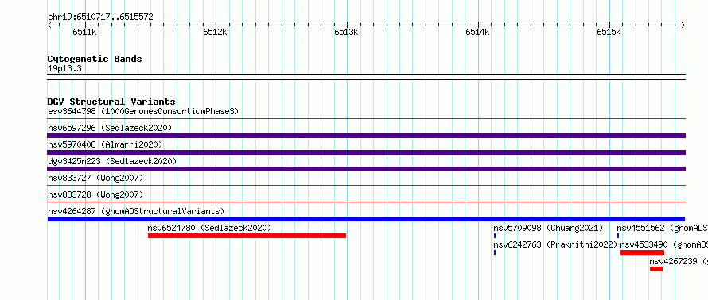This screenshot has height=300, width=708.
Task: Click the small blue marker under nsv6242763
Action: (x=495, y=252)
